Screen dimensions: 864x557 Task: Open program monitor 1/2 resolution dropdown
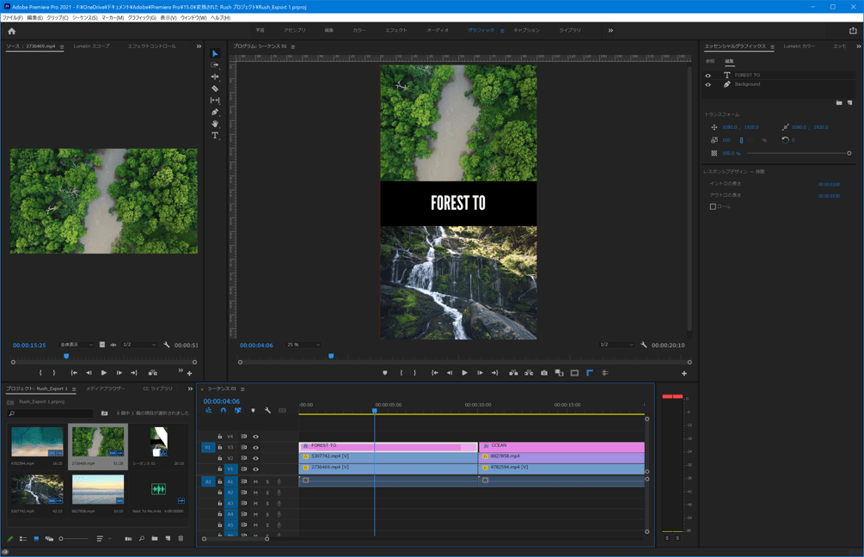(616, 345)
